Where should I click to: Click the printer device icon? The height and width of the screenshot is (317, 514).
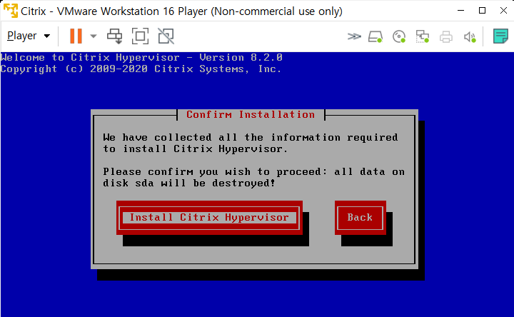[x=445, y=36]
